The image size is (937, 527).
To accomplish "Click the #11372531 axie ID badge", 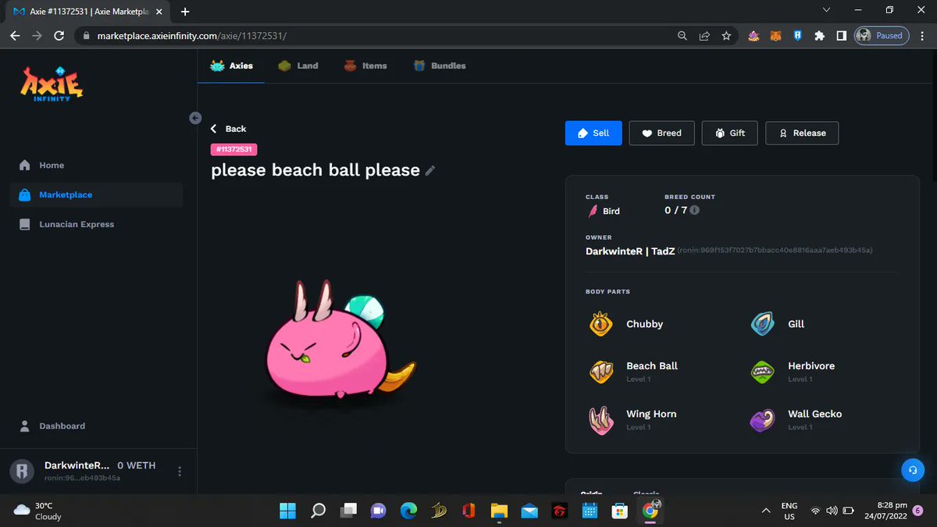I will click(234, 149).
